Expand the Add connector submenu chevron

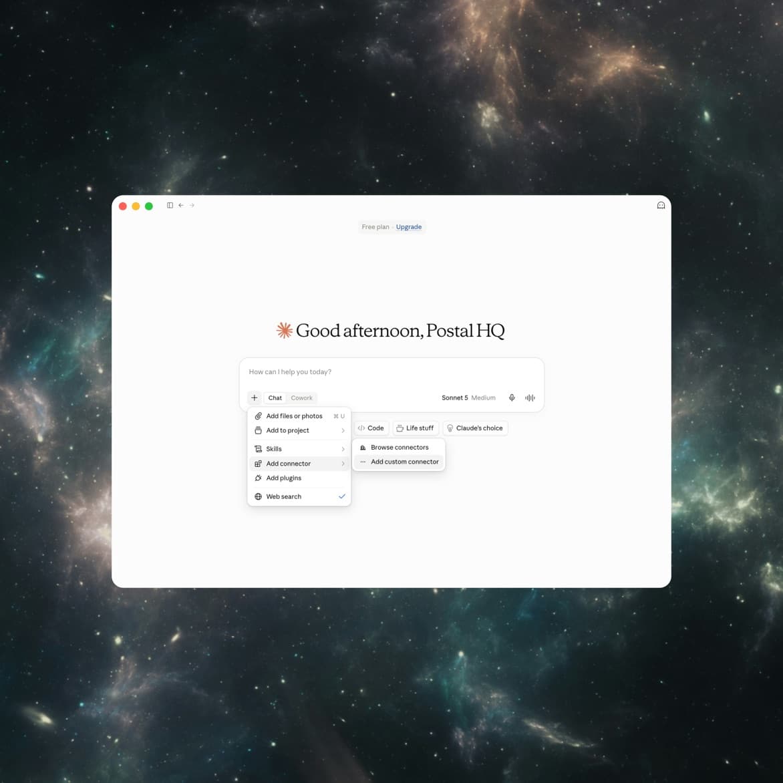click(x=343, y=464)
